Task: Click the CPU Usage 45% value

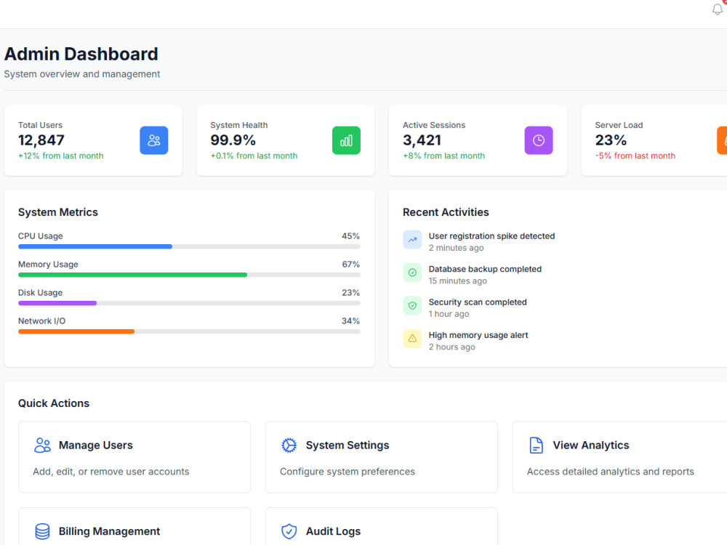Action: click(350, 236)
